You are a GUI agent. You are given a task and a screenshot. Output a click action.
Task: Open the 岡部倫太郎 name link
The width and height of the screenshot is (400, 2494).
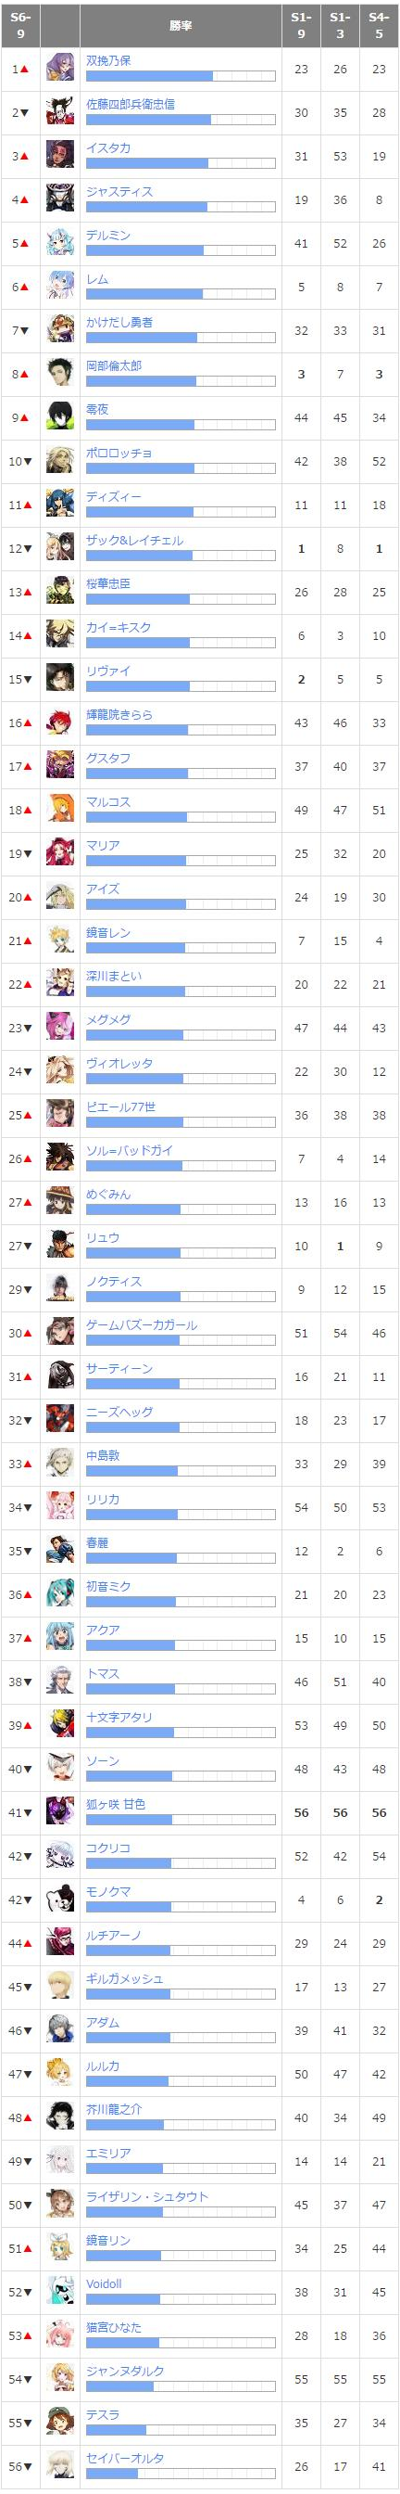point(114,366)
